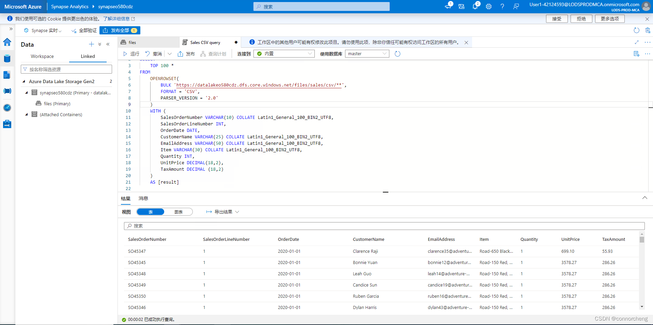The height and width of the screenshot is (325, 653).
Task: Select the Workspace tab in Data panel
Action: (x=42, y=56)
